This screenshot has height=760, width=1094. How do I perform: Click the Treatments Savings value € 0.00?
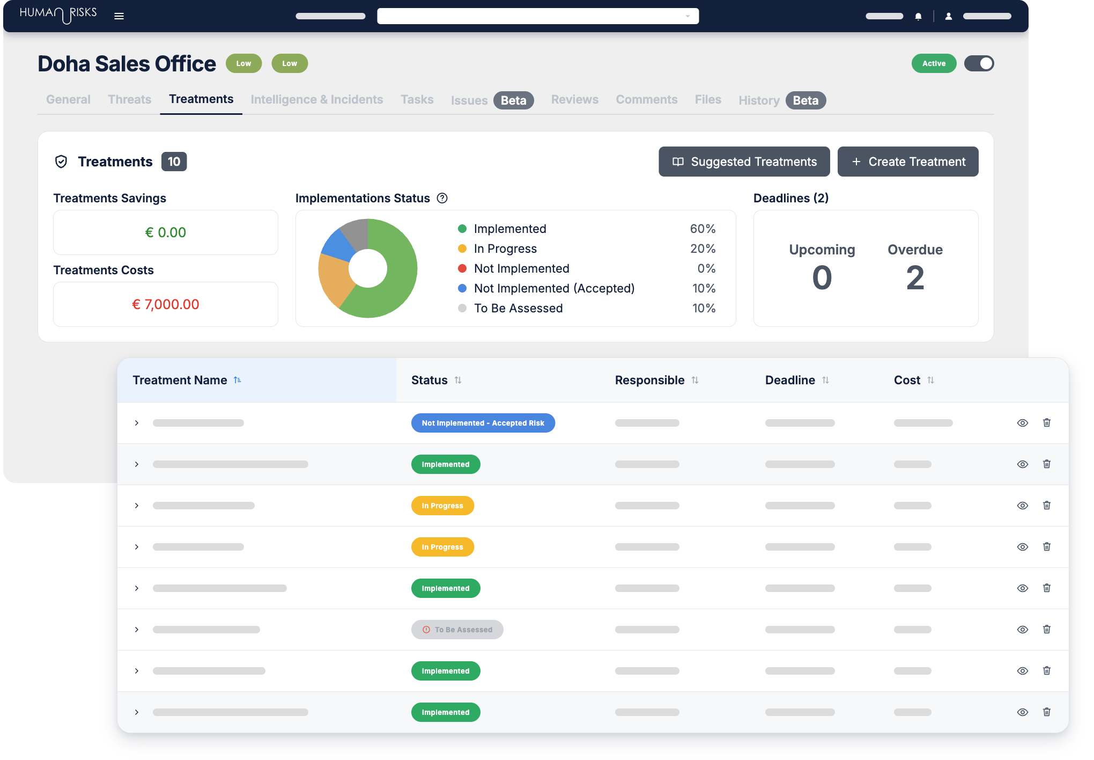[x=166, y=232]
